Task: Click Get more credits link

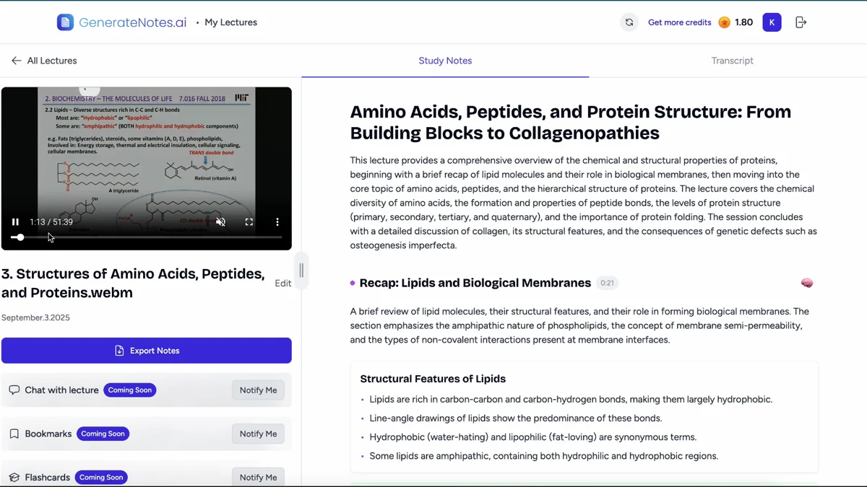Action: click(679, 22)
